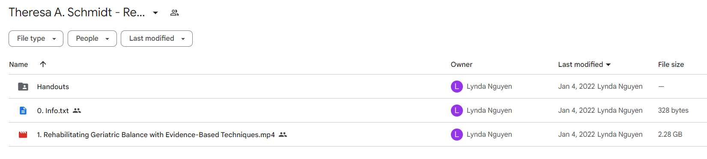Open the Handouts folder name
The width and height of the screenshot is (707, 159).
pyautogui.click(x=53, y=87)
